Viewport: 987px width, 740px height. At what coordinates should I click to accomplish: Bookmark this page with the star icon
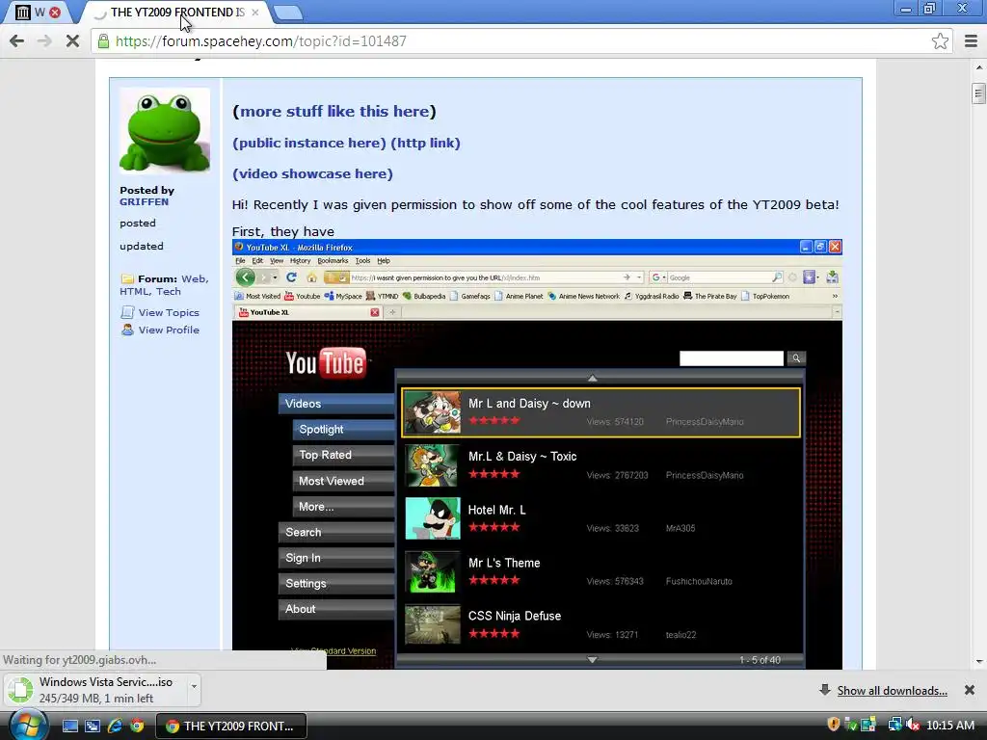[x=940, y=41]
